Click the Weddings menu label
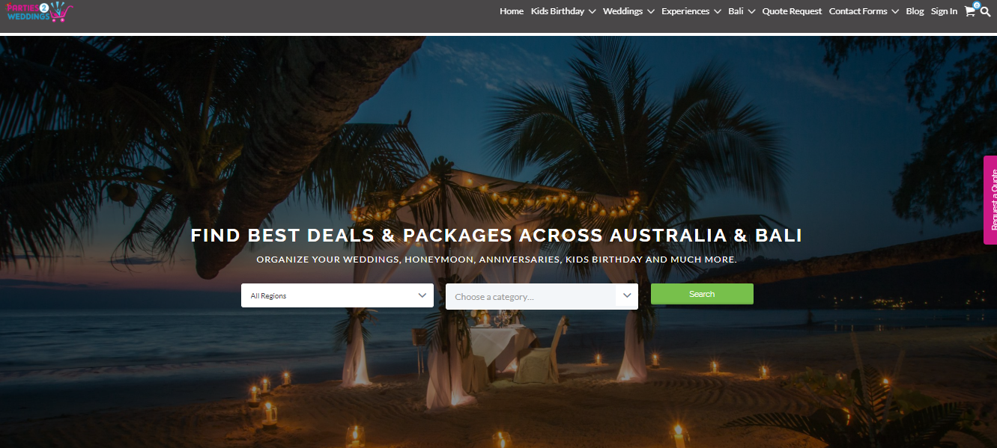The image size is (997, 448). click(x=622, y=11)
